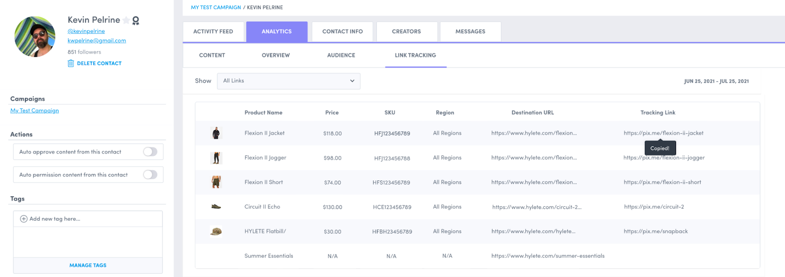Switch to the Contact Info tab
The image size is (785, 277).
click(342, 31)
